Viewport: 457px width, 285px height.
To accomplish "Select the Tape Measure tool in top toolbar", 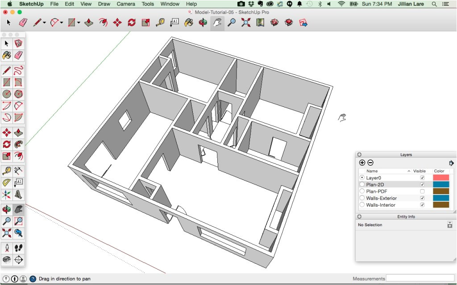I will 160,22.
